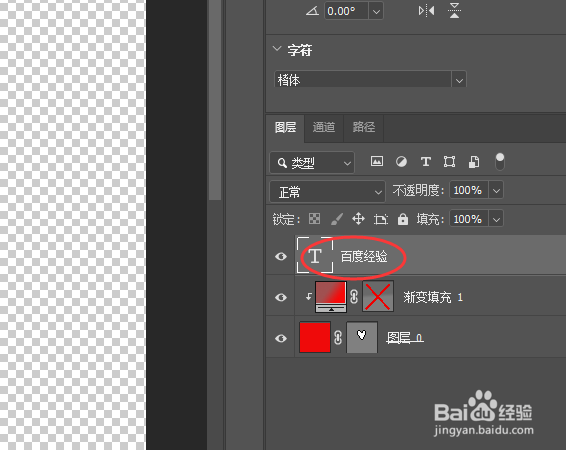Viewport: 566px width, 450px height.
Task: Open the rotation angle dropdown
Action: [376, 11]
